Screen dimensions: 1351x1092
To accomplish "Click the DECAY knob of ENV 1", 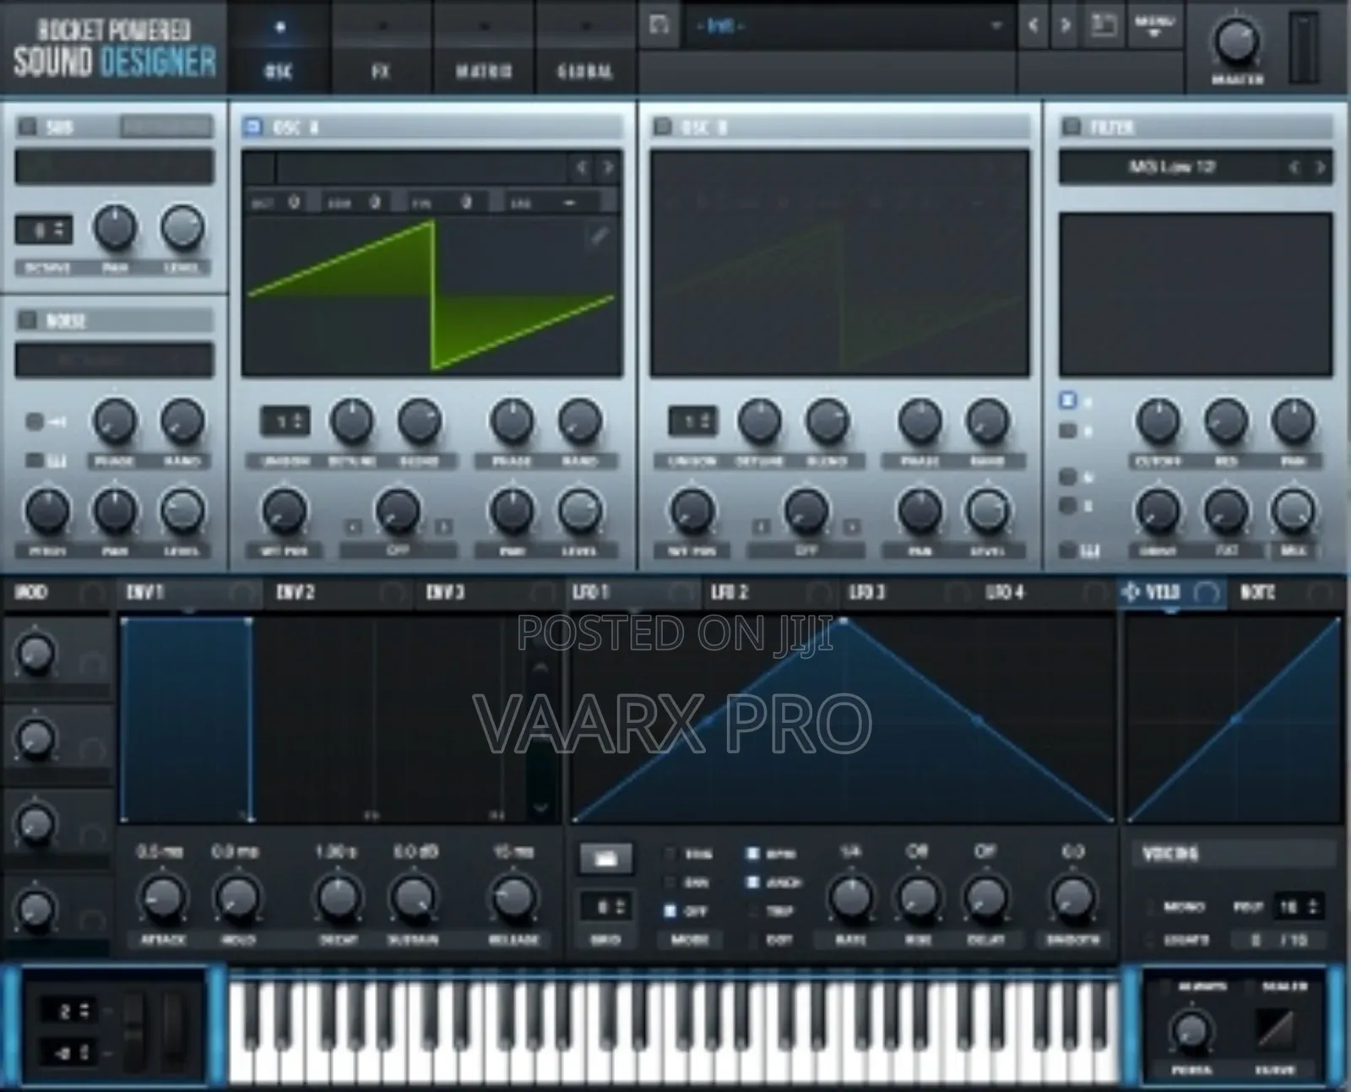I will (x=337, y=898).
